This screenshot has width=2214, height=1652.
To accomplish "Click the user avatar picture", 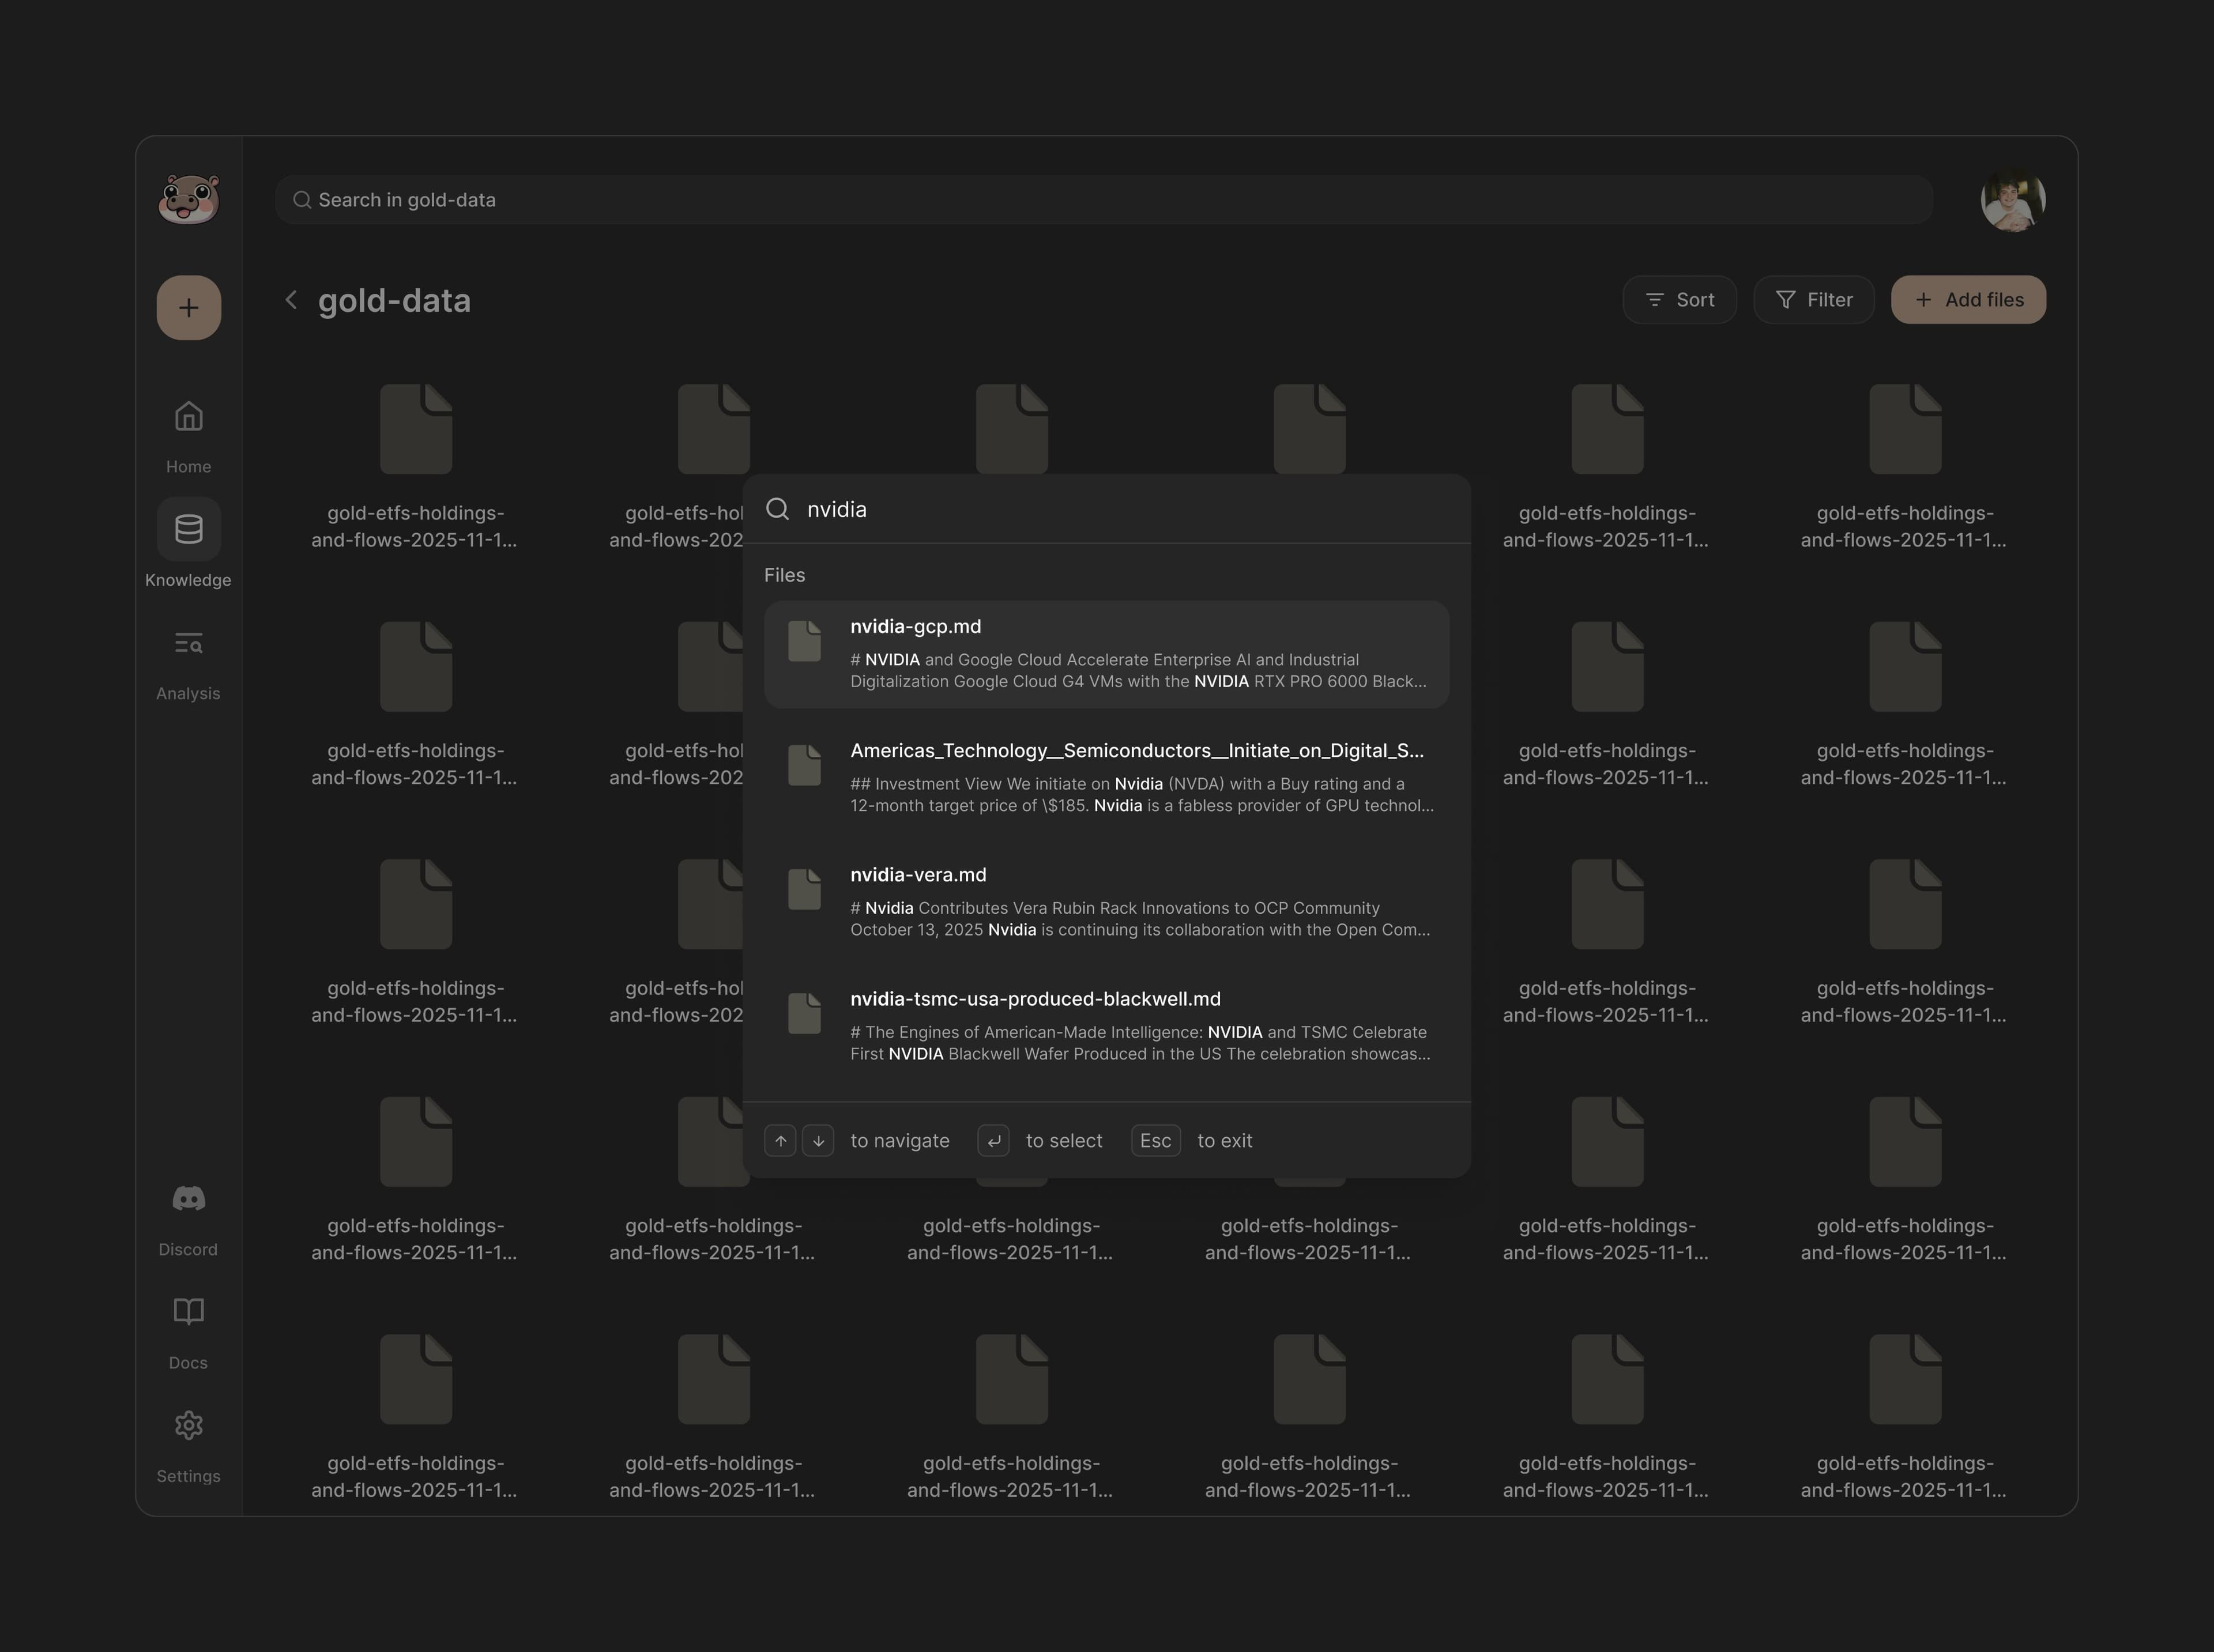I will tap(2013, 200).
